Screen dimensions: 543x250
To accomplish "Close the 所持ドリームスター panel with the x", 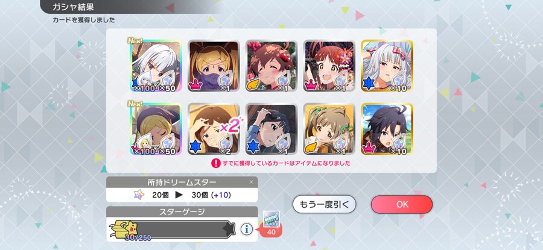I will coord(252,182).
